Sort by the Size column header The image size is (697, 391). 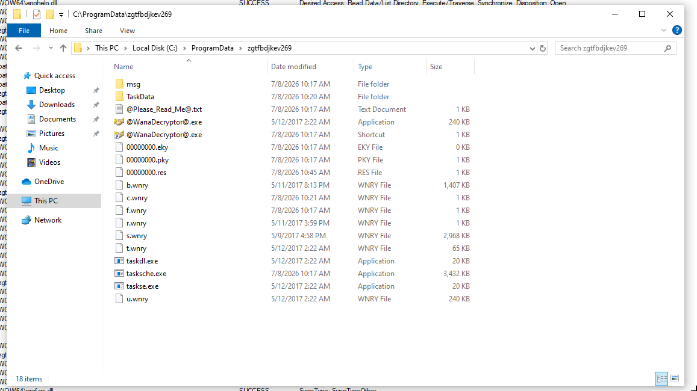436,67
